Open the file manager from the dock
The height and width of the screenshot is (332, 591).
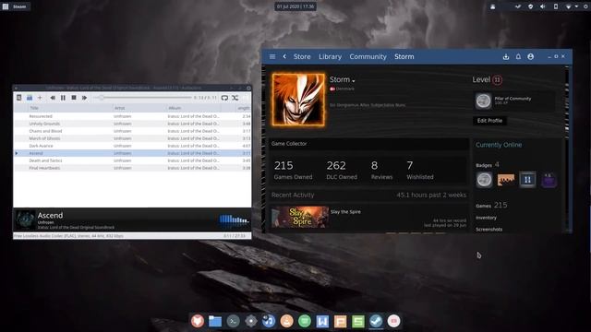(x=215, y=321)
